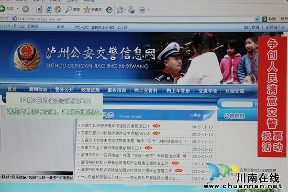Click the red 争创人民满意交警投票活动 banner
This screenshot has height=192, width=288.
click(272, 96)
